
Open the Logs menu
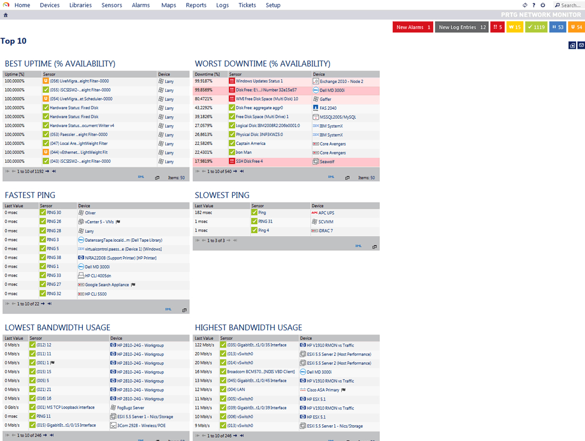click(x=222, y=5)
